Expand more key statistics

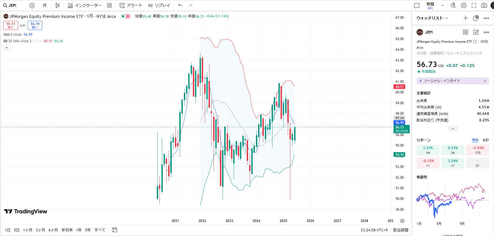(453, 129)
